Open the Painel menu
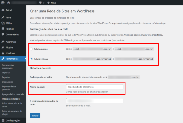 coord(13,10)
